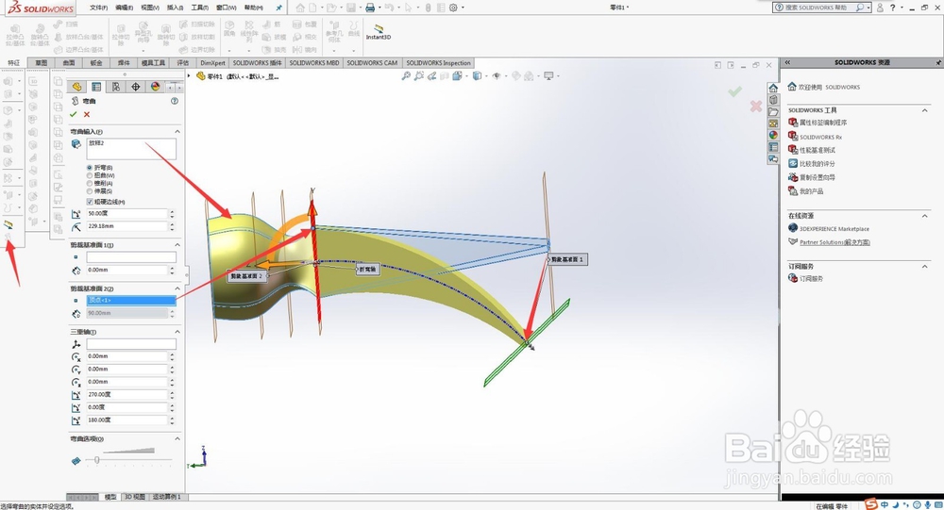Adjust the 弯曲选项 accuracy slider handle
This screenshot has width=944, height=510.
[x=97, y=460]
